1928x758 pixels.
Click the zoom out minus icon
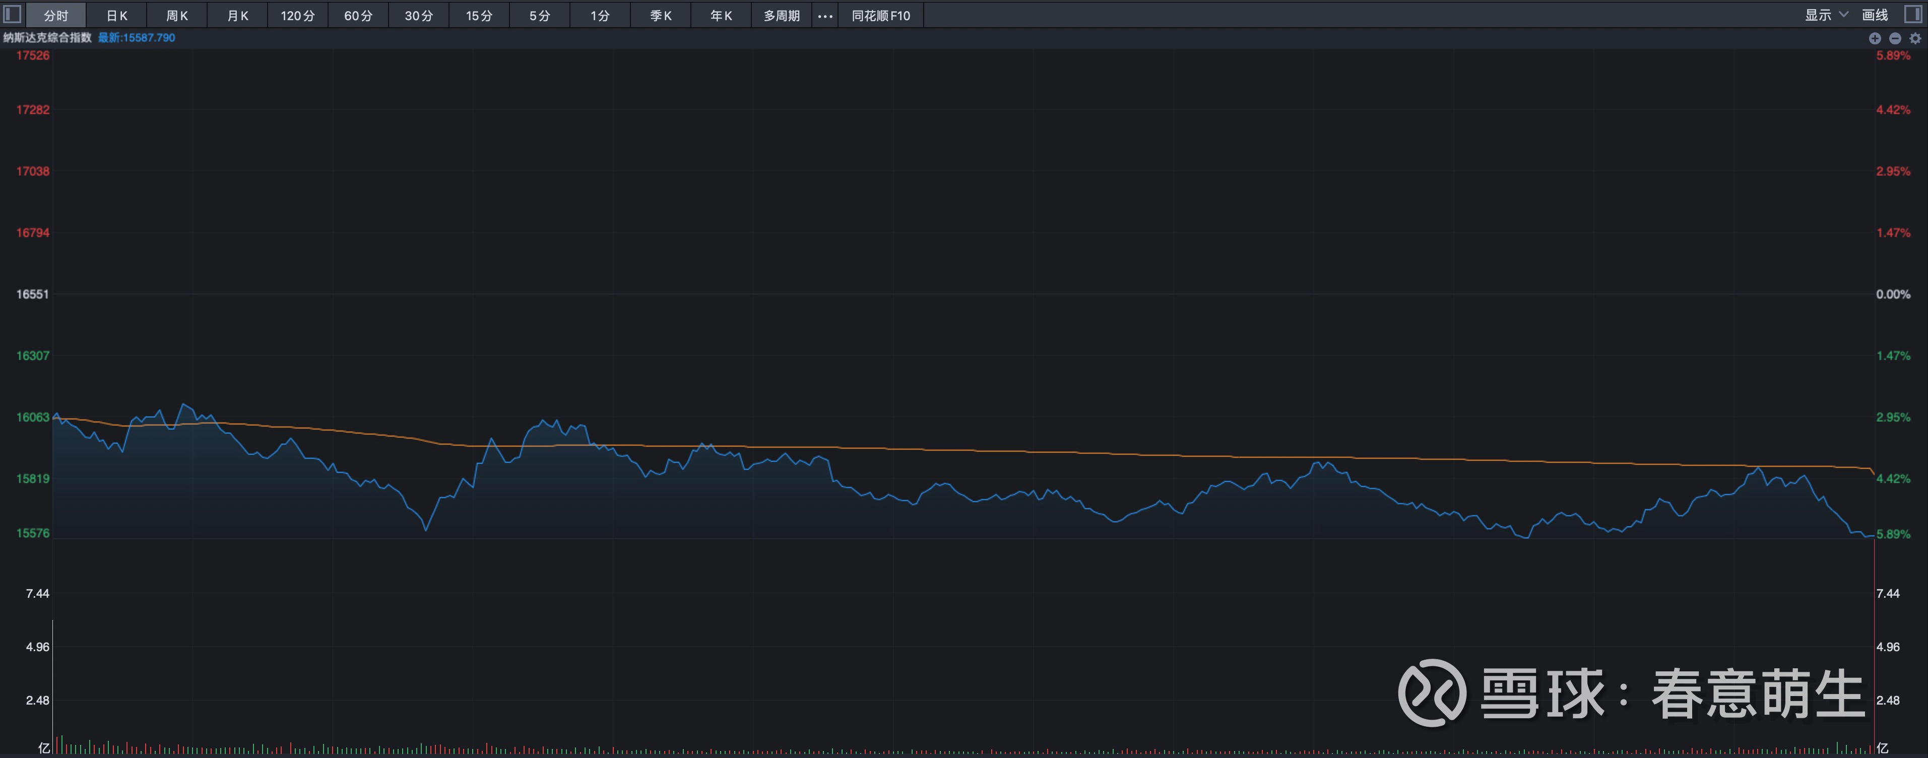click(x=1894, y=38)
